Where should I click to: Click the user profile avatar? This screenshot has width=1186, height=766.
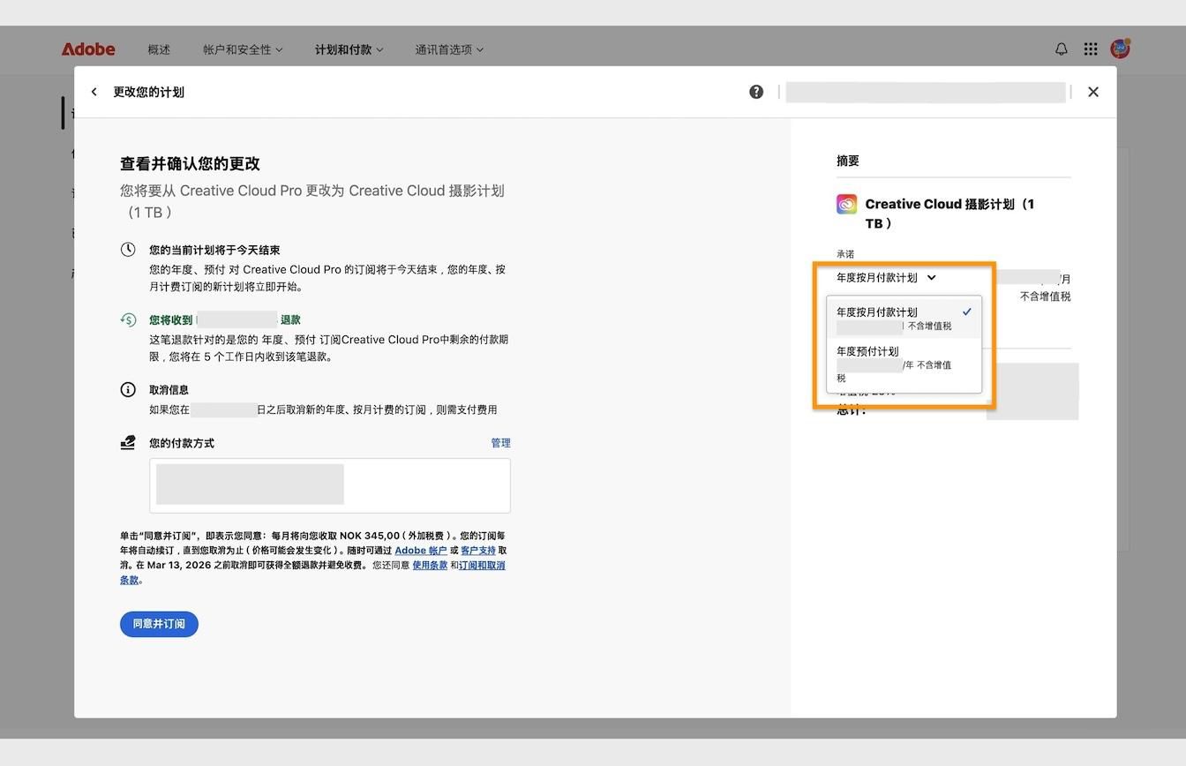[1119, 49]
